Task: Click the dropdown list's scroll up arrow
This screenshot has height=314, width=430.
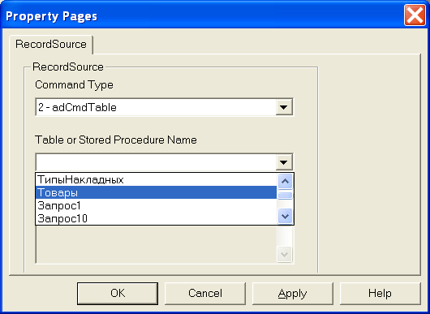Action: click(286, 181)
